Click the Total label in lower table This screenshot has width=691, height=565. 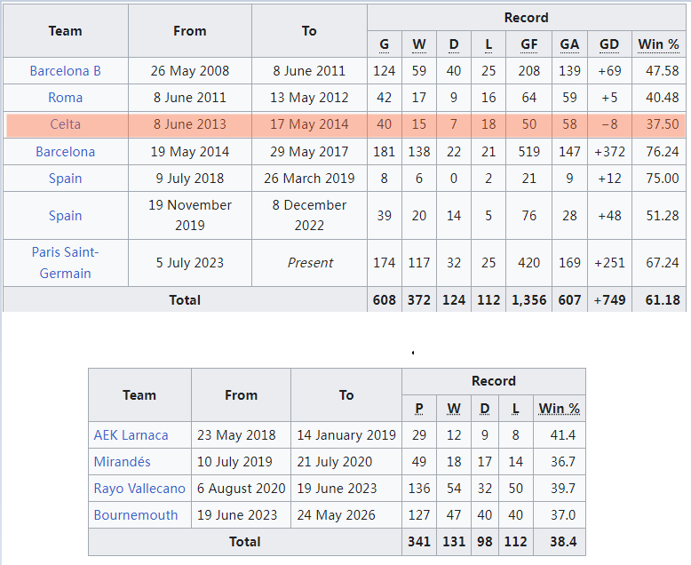[244, 542]
